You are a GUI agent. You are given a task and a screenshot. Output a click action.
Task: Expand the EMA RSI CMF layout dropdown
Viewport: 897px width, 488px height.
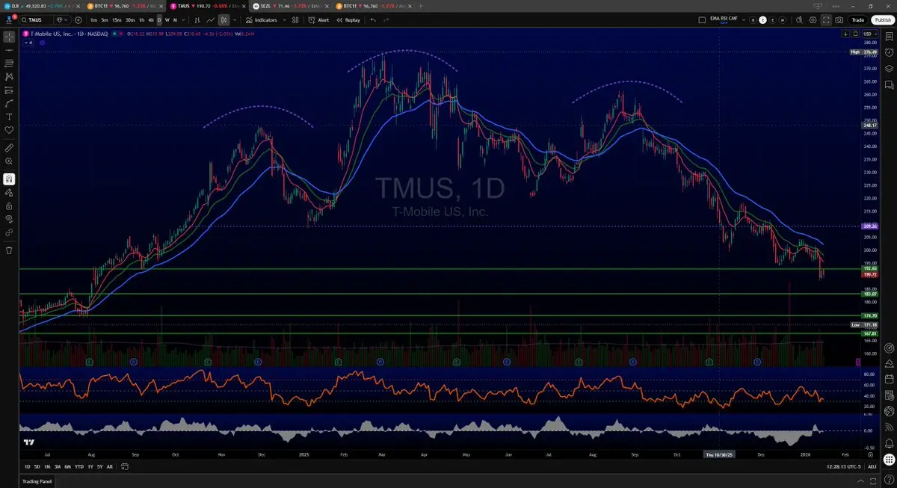(x=743, y=19)
